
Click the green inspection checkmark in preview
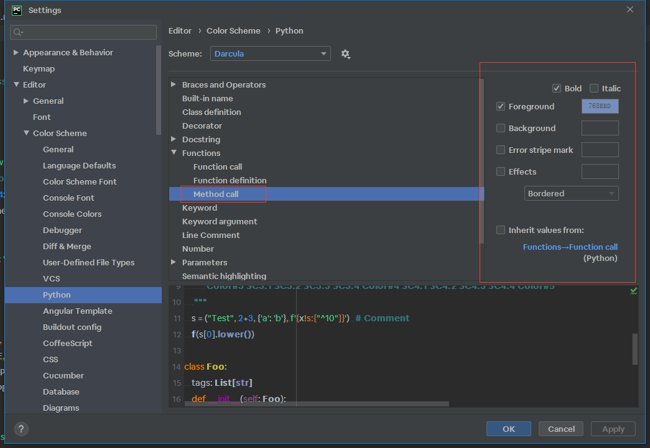633,291
